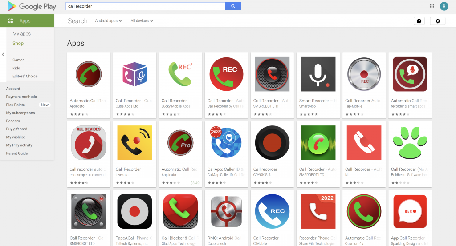Open Payment methods link
Viewport: 456px width, 246px height.
click(21, 97)
